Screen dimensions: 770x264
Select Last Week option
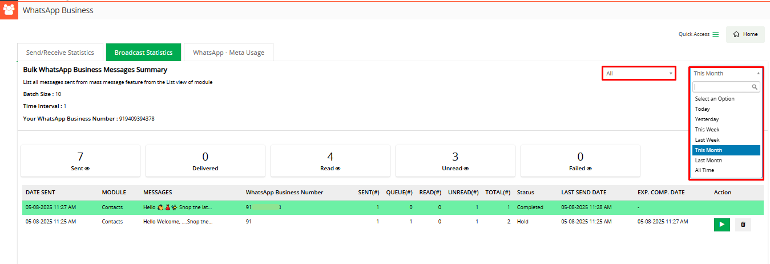point(726,140)
